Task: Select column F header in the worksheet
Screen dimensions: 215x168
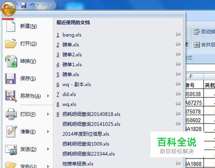Action: tap(194, 76)
